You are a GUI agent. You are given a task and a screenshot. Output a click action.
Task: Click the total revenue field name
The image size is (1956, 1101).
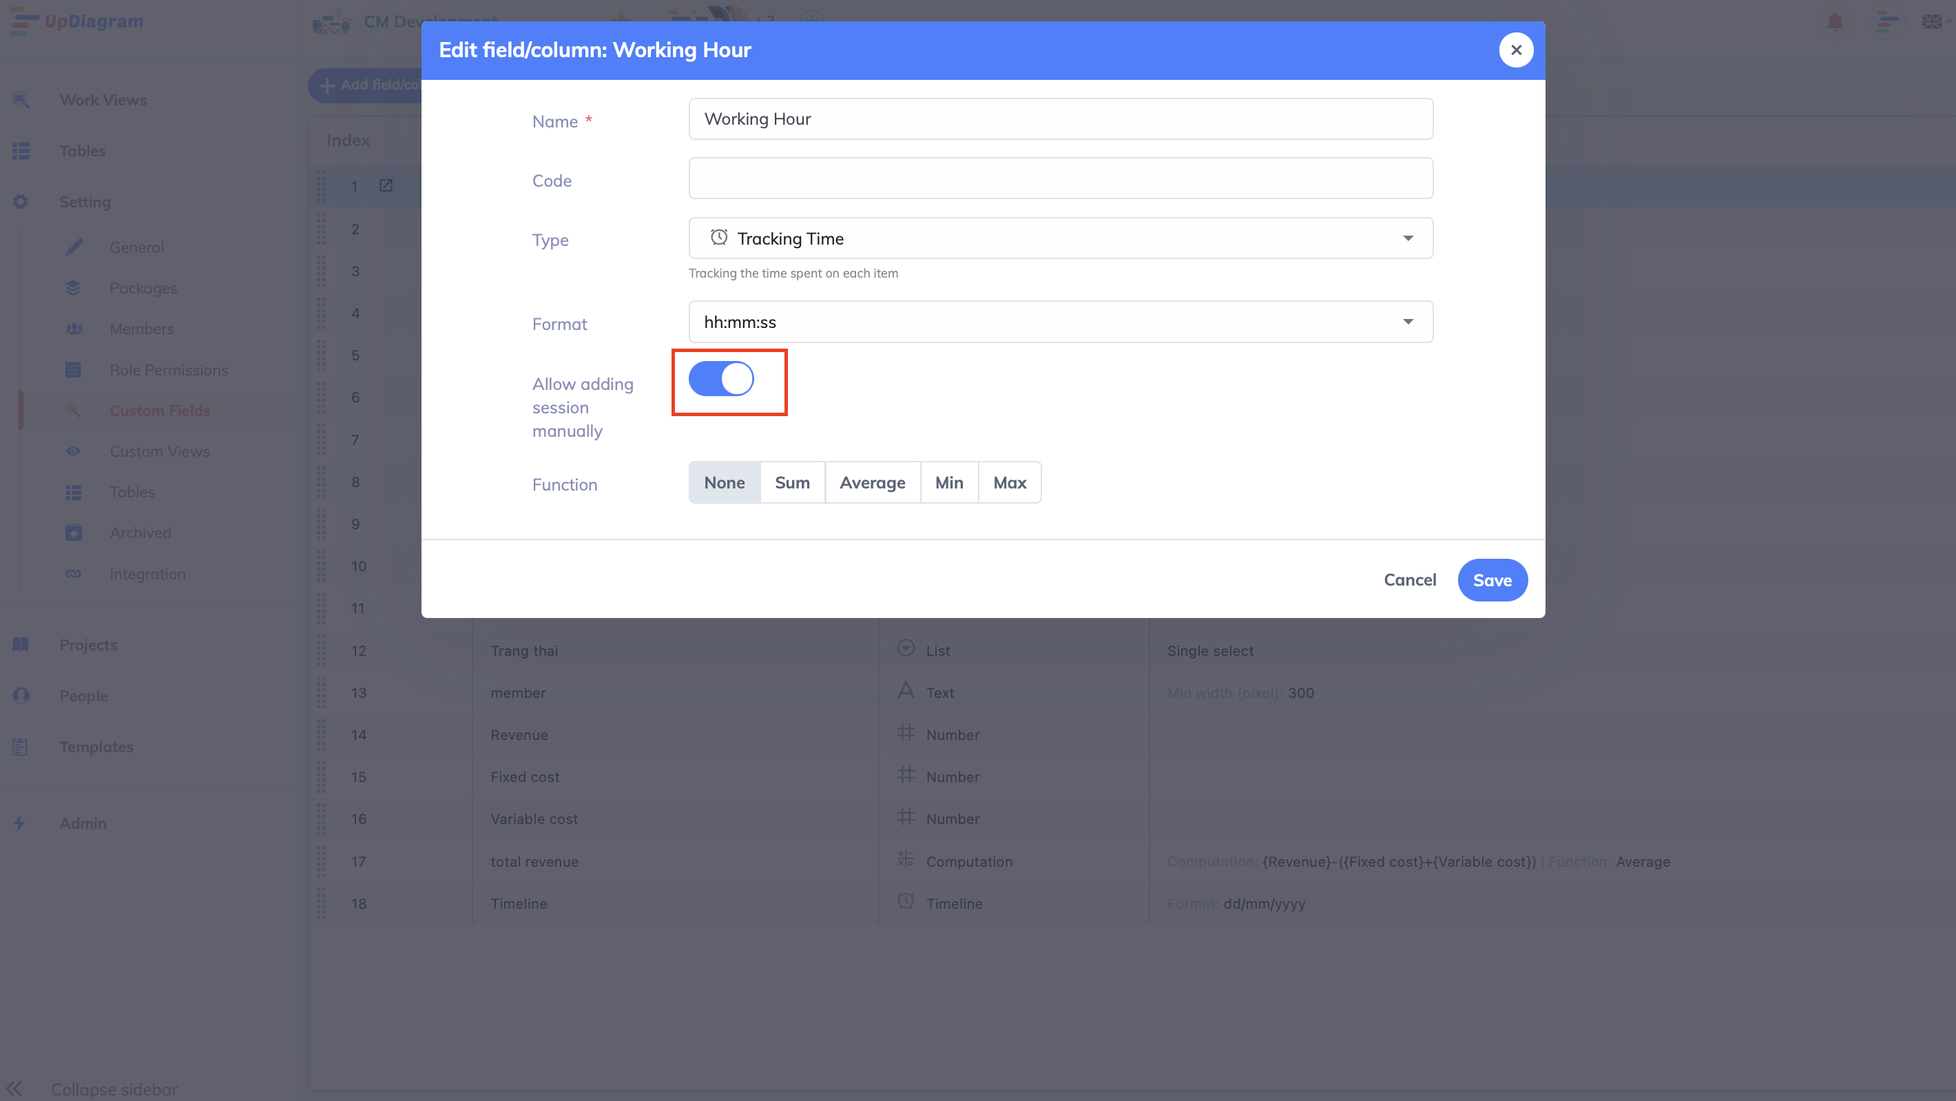click(534, 862)
